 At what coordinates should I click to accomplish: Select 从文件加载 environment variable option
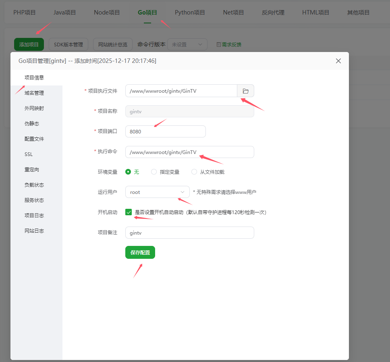click(x=194, y=172)
